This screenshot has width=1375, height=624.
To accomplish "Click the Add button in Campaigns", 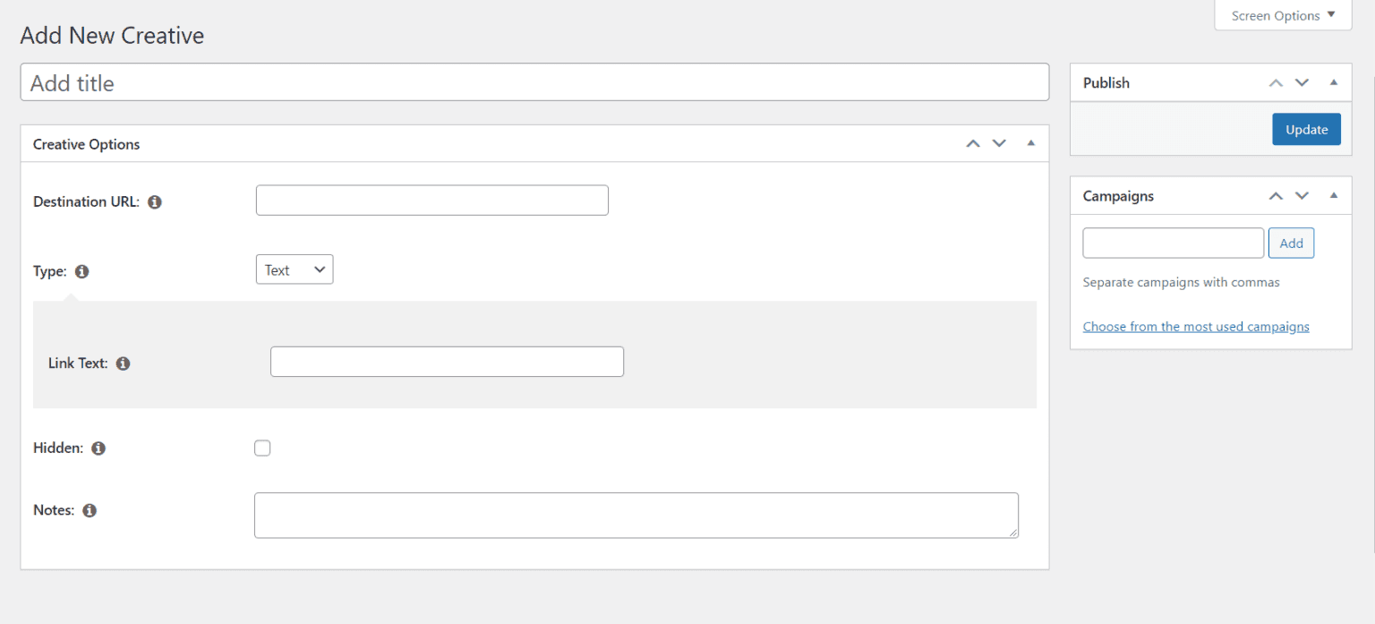I will click(x=1291, y=243).
